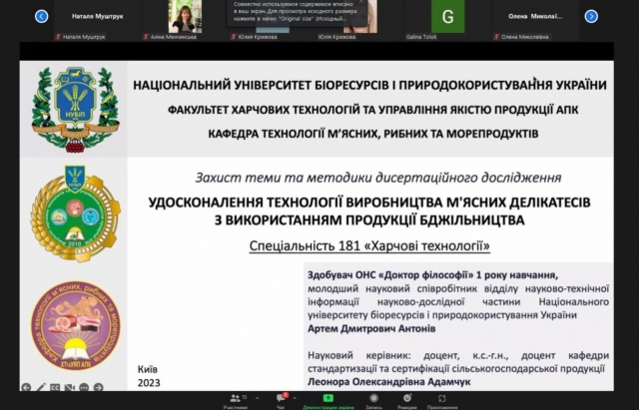
Task: Click line КАФЕДРА ТЕХНОЛОГІЇ М'ЯСНИХ, РИБНИХ
Action: tap(372, 134)
